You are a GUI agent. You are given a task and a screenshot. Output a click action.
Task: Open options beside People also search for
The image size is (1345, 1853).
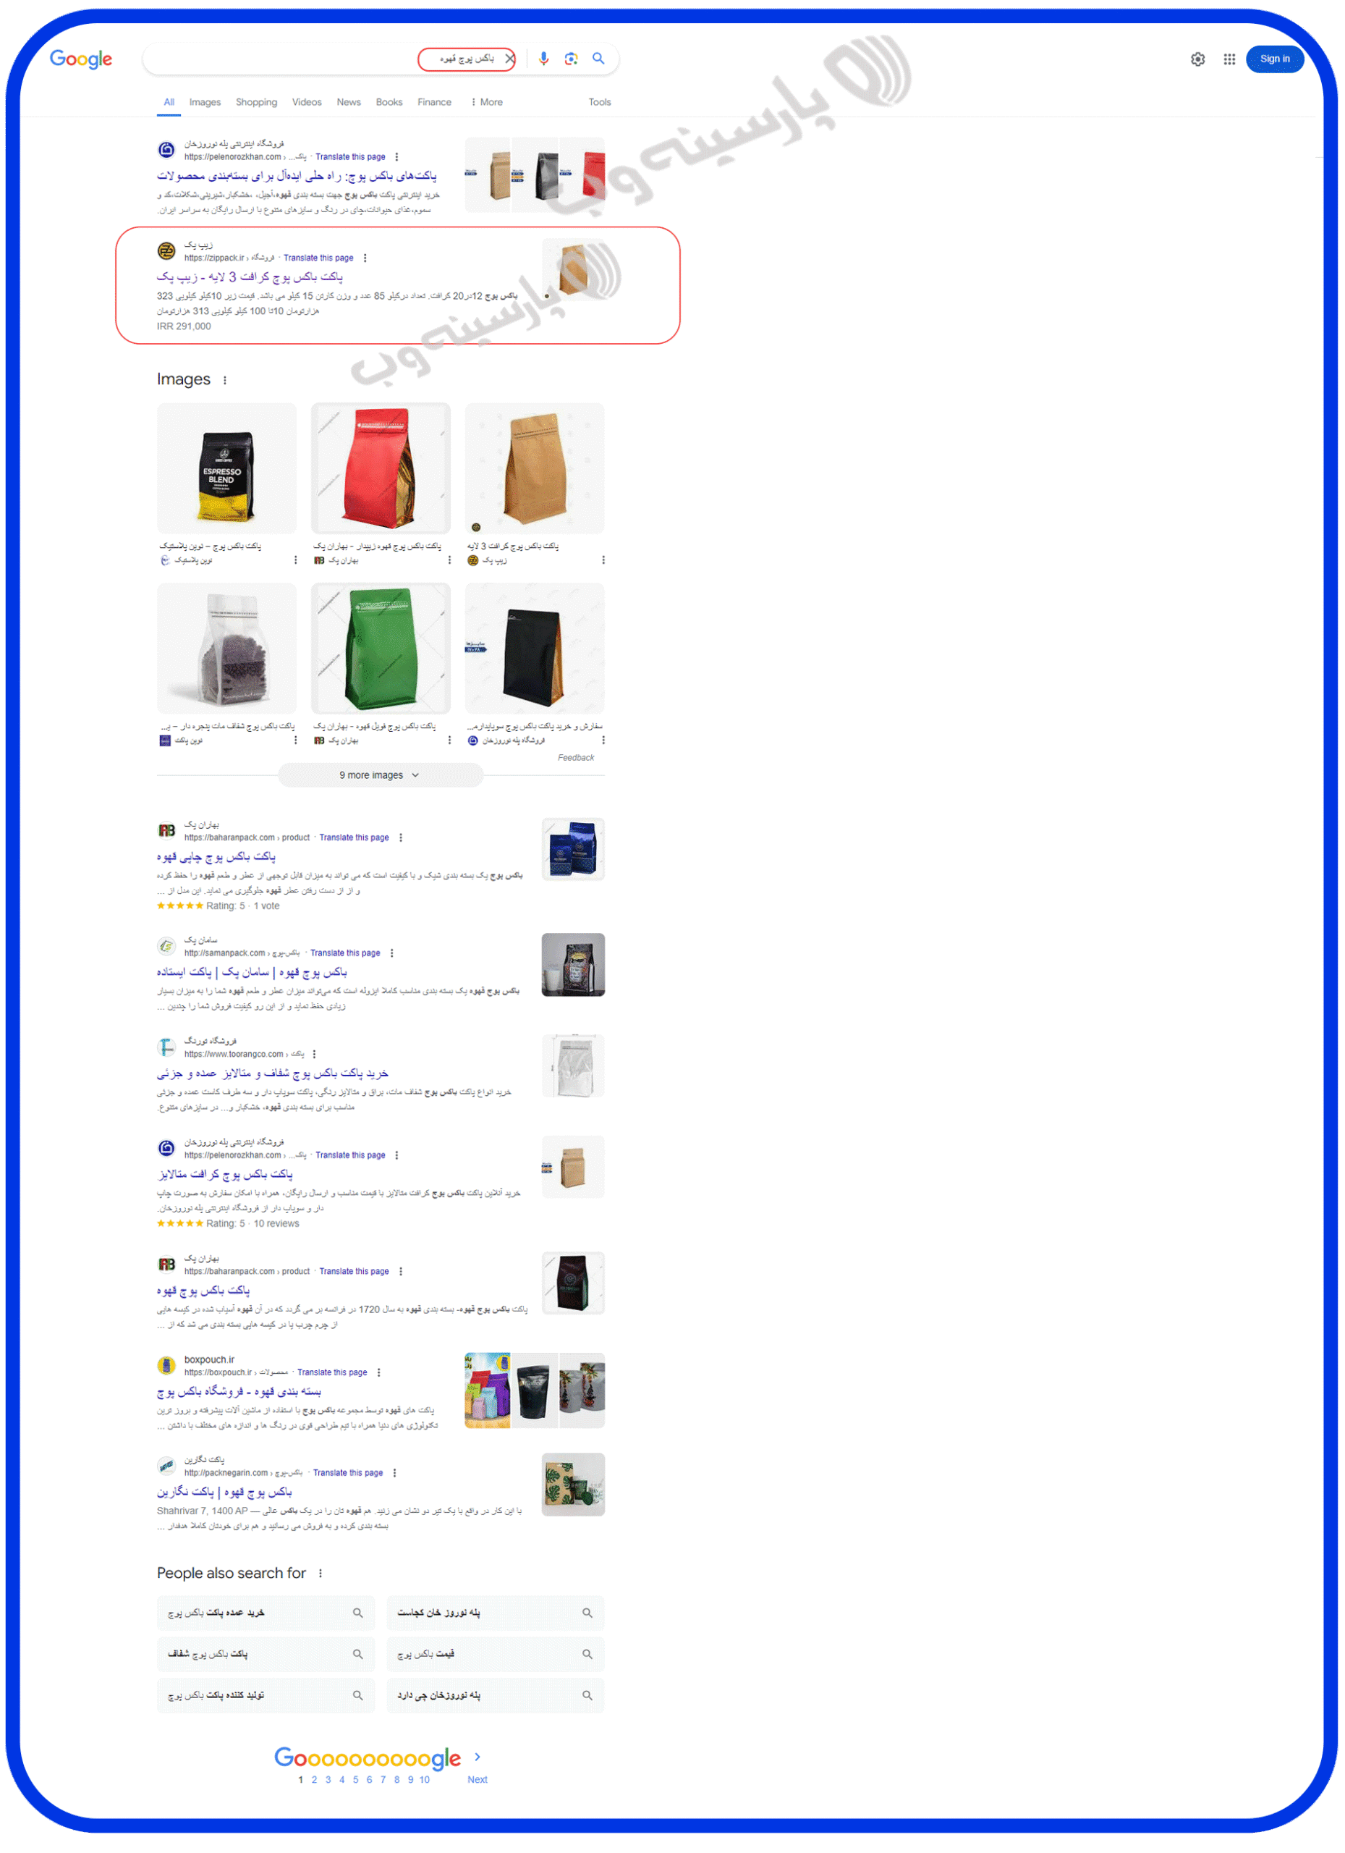click(321, 1574)
